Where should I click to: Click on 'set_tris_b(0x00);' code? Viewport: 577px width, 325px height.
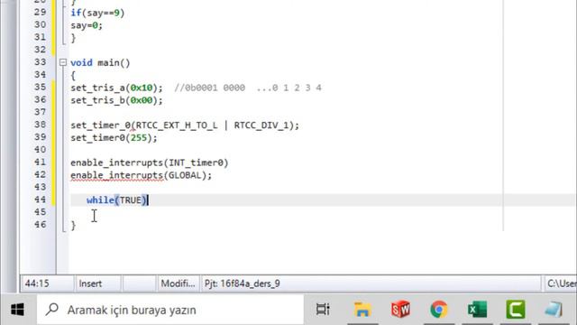(x=116, y=100)
